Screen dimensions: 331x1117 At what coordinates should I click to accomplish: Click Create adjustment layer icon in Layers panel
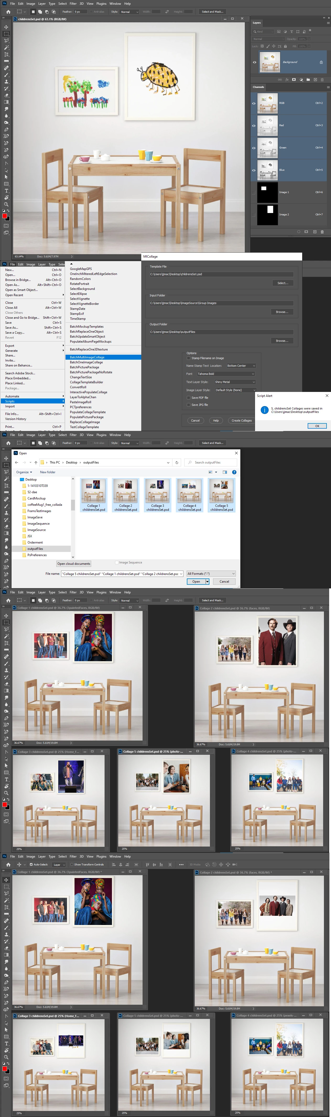click(x=301, y=80)
